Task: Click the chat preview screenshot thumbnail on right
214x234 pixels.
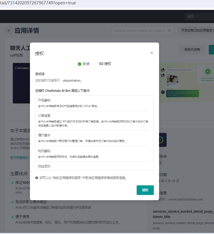Action: click(186, 82)
